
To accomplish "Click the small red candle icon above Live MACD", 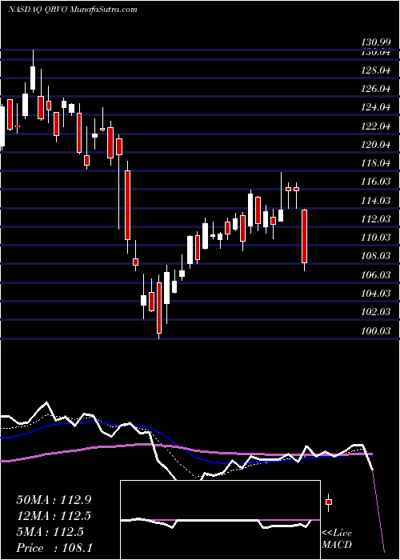I will [x=329, y=502].
